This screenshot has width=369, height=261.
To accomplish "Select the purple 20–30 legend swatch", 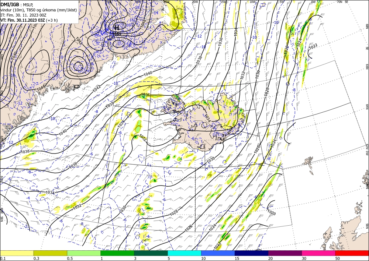I will [285, 253].
